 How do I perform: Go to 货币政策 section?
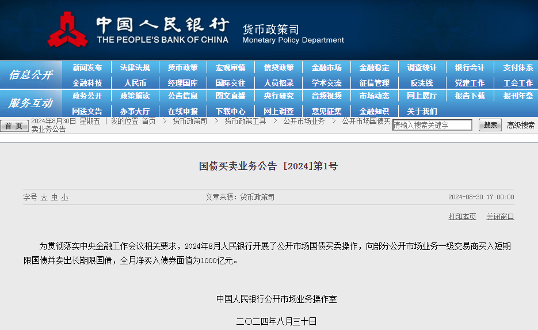[182, 67]
